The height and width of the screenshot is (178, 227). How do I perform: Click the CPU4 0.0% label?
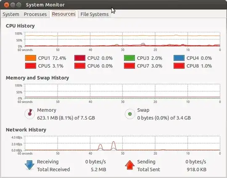(x=199, y=58)
